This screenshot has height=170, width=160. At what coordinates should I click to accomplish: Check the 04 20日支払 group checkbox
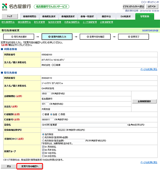click(43, 156)
